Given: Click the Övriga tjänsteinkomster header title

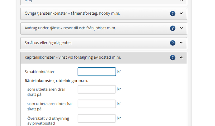Looking at the screenshot, I should (x=72, y=14).
